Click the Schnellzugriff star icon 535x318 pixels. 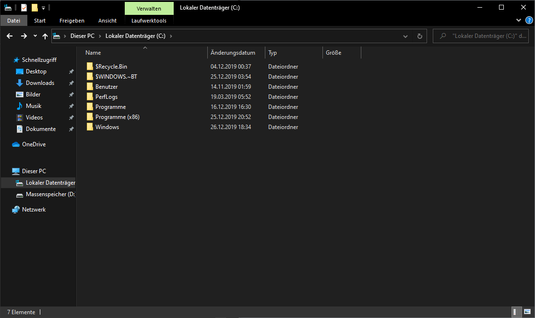[16, 59]
